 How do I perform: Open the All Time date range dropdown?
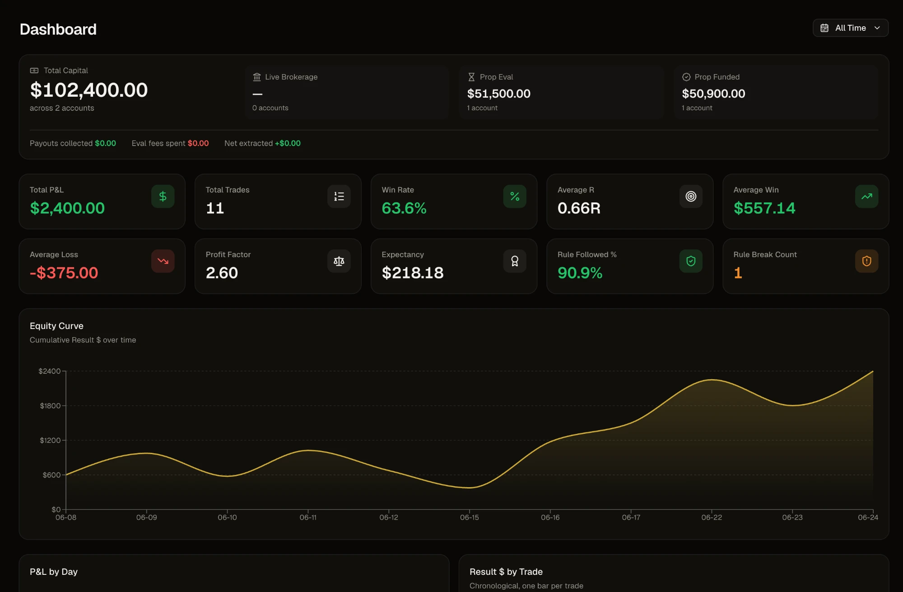[850, 28]
